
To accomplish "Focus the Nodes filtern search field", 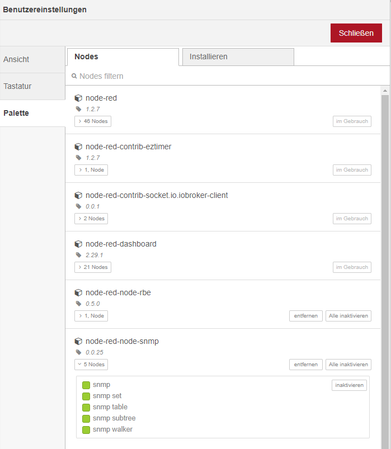I will click(x=228, y=76).
